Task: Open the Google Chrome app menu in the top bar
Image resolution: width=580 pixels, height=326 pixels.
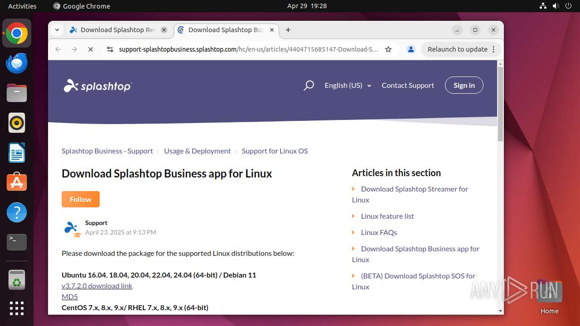Action: coord(82,6)
